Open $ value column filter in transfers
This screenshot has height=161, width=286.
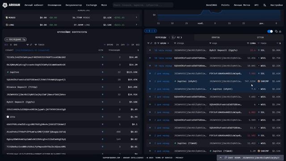(x=279, y=43)
